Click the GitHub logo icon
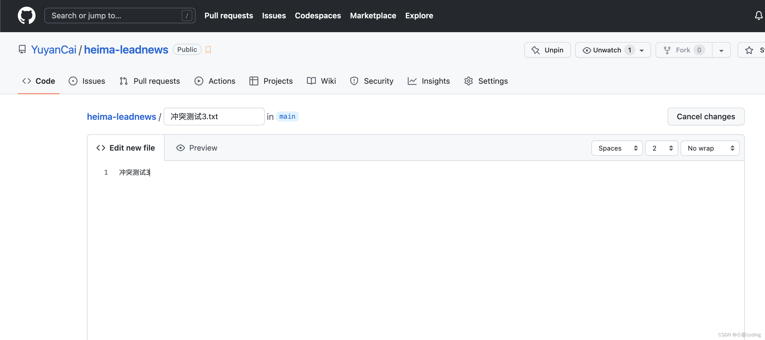765x340 pixels. click(25, 15)
